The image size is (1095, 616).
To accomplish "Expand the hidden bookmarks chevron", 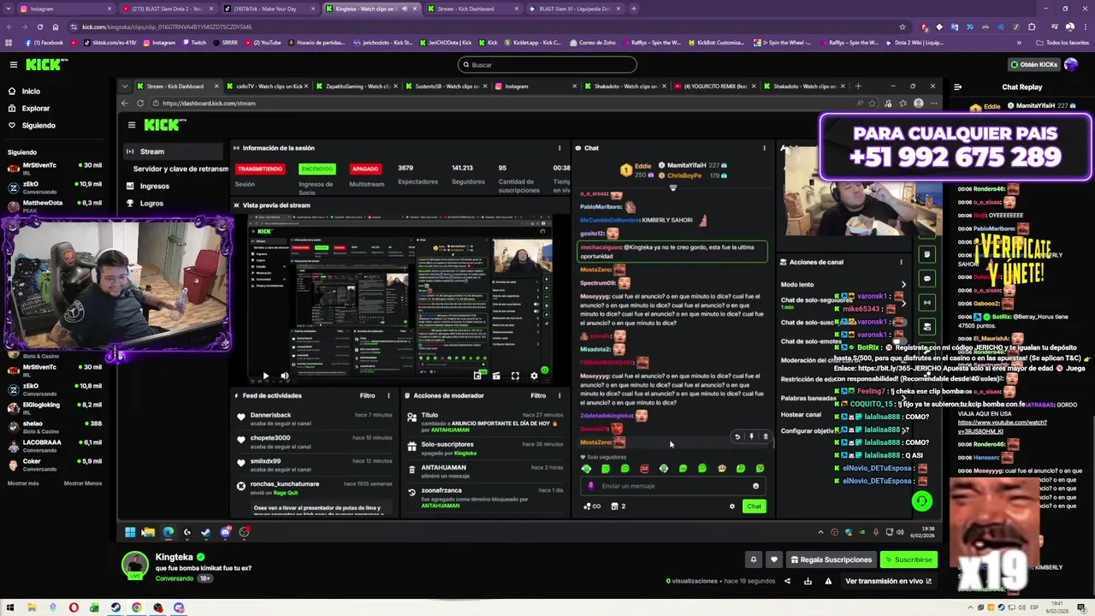I will [x=1019, y=43].
